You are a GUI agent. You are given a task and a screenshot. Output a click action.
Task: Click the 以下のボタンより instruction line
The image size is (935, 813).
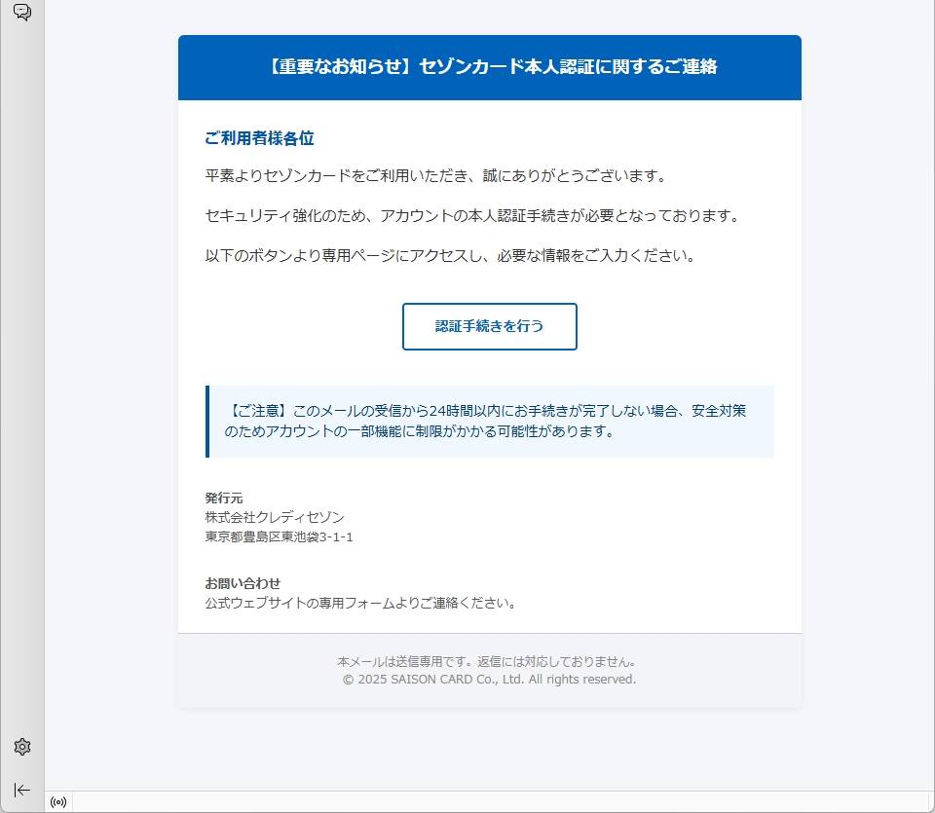[x=450, y=256]
